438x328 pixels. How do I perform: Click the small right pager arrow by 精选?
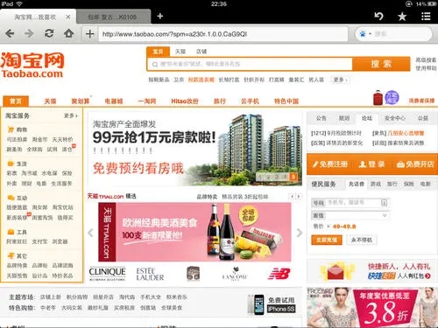[x=299, y=197]
